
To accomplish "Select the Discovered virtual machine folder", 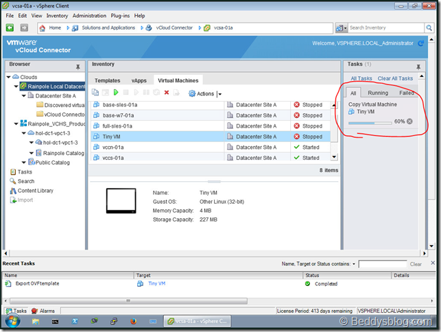I will click(61, 105).
